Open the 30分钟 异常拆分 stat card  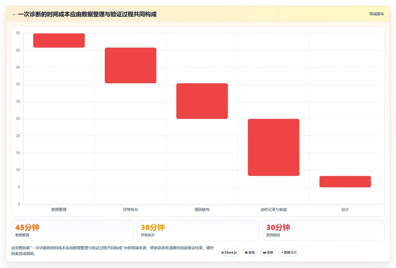(x=198, y=230)
